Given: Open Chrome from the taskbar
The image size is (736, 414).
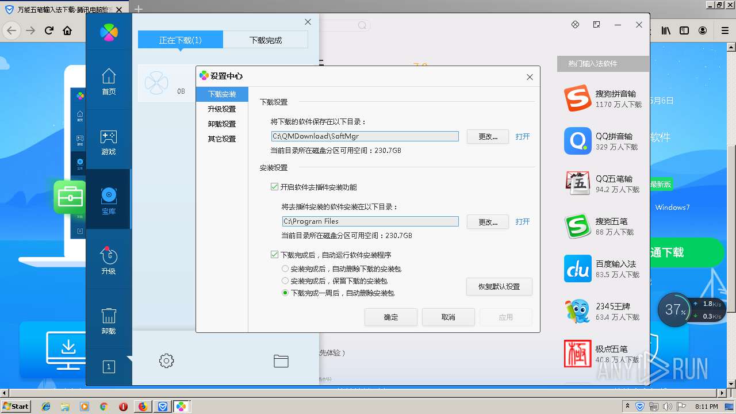Looking at the screenshot, I should tap(103, 407).
